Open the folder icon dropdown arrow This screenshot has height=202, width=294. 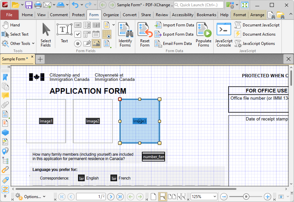click(22, 5)
